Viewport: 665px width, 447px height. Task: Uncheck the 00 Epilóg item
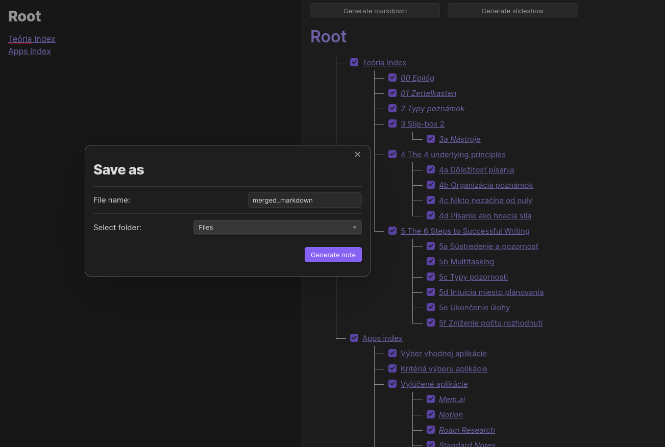(392, 78)
